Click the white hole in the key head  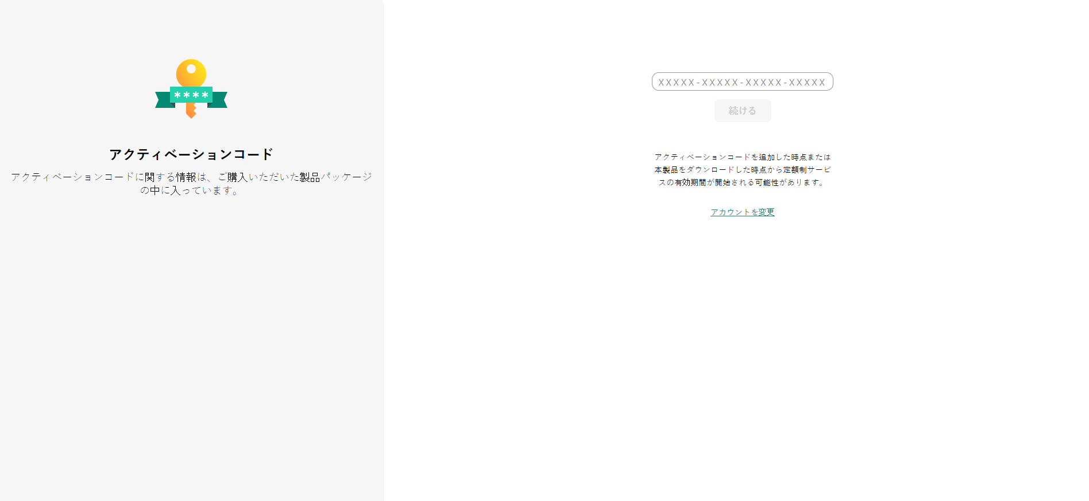coord(191,69)
